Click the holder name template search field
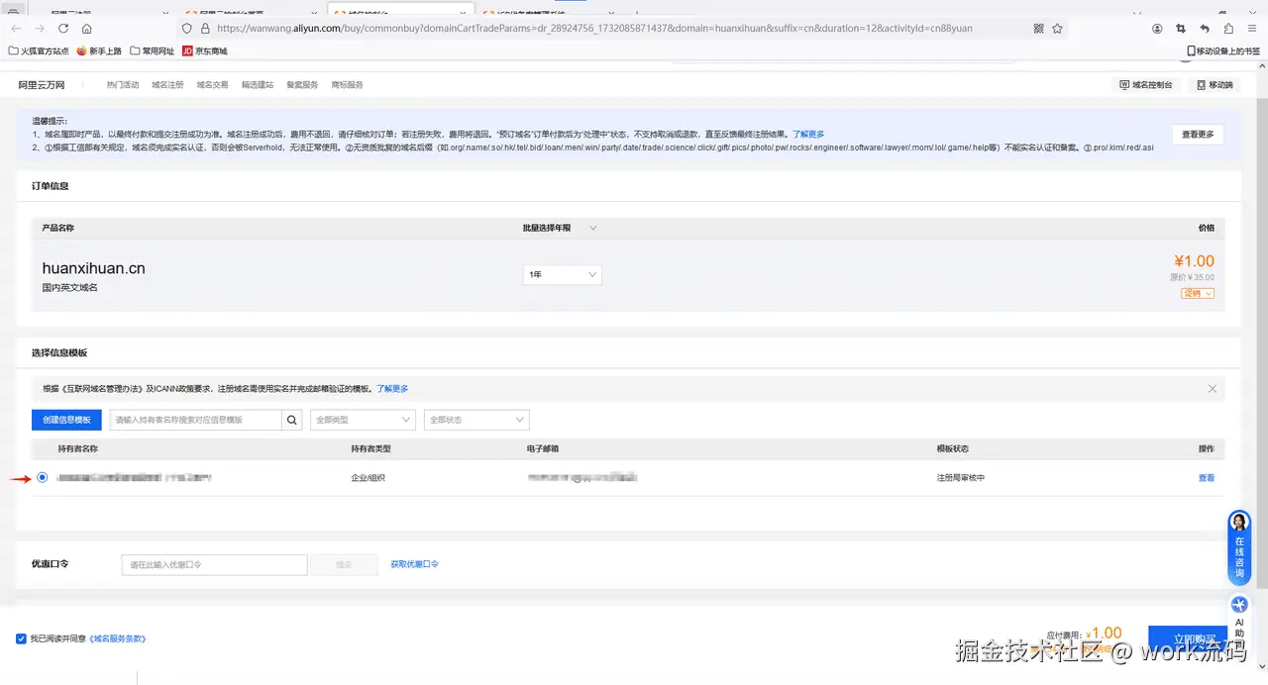 point(195,420)
